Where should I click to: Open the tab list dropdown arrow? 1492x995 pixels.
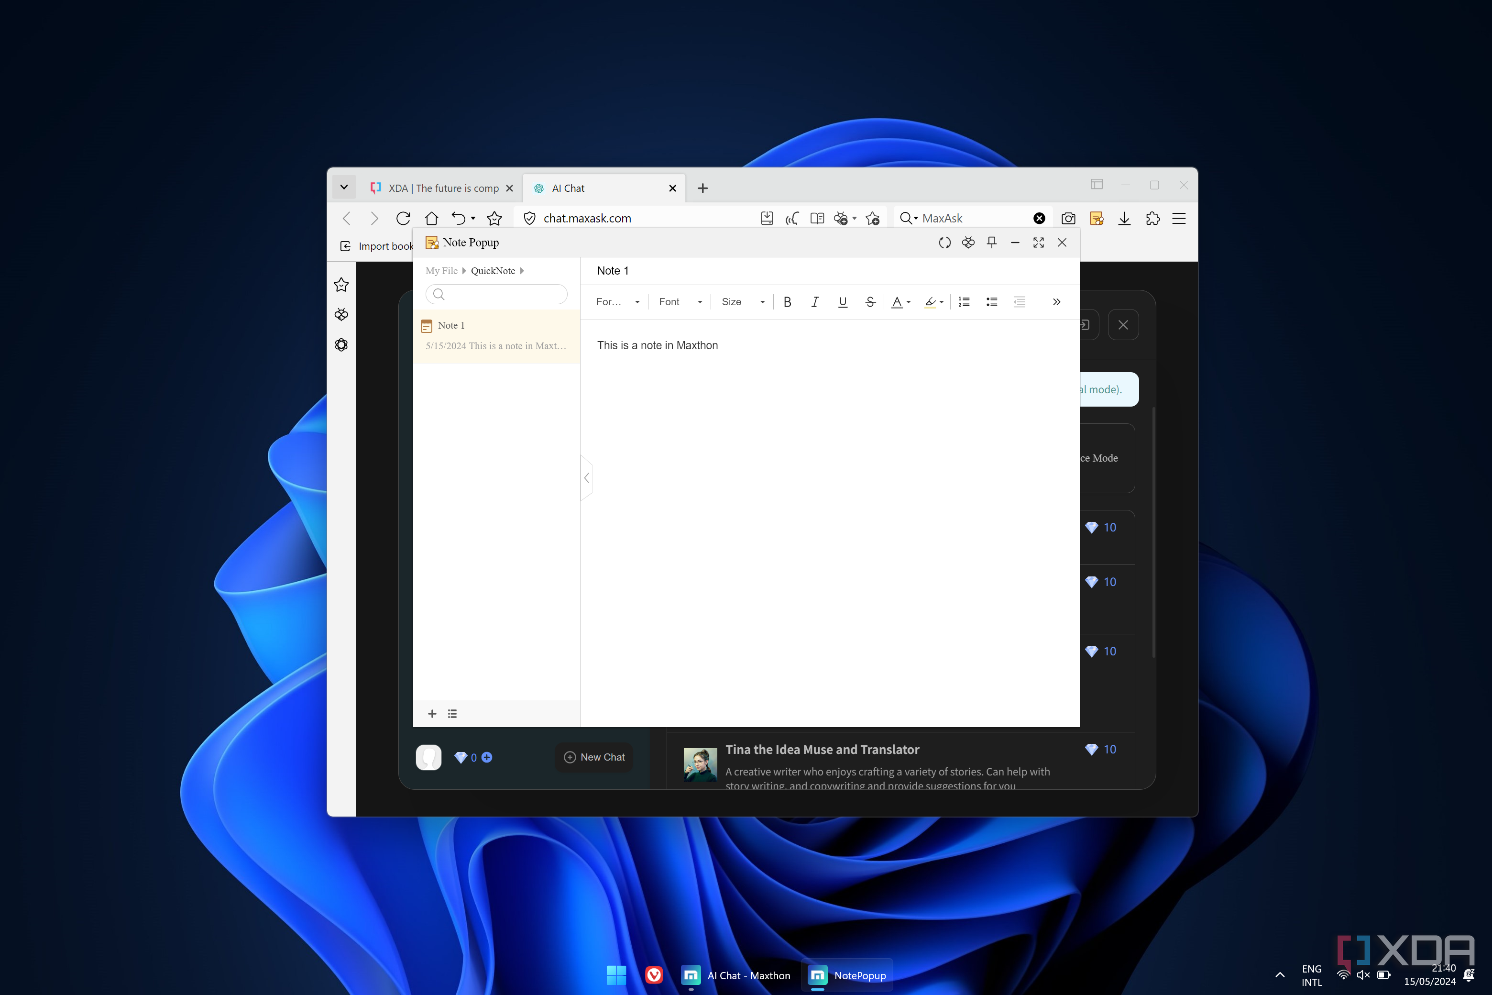pyautogui.click(x=344, y=187)
